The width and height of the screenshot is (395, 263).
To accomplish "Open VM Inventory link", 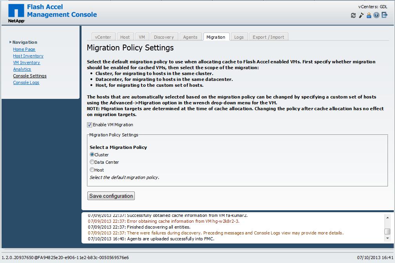I will [x=27, y=63].
